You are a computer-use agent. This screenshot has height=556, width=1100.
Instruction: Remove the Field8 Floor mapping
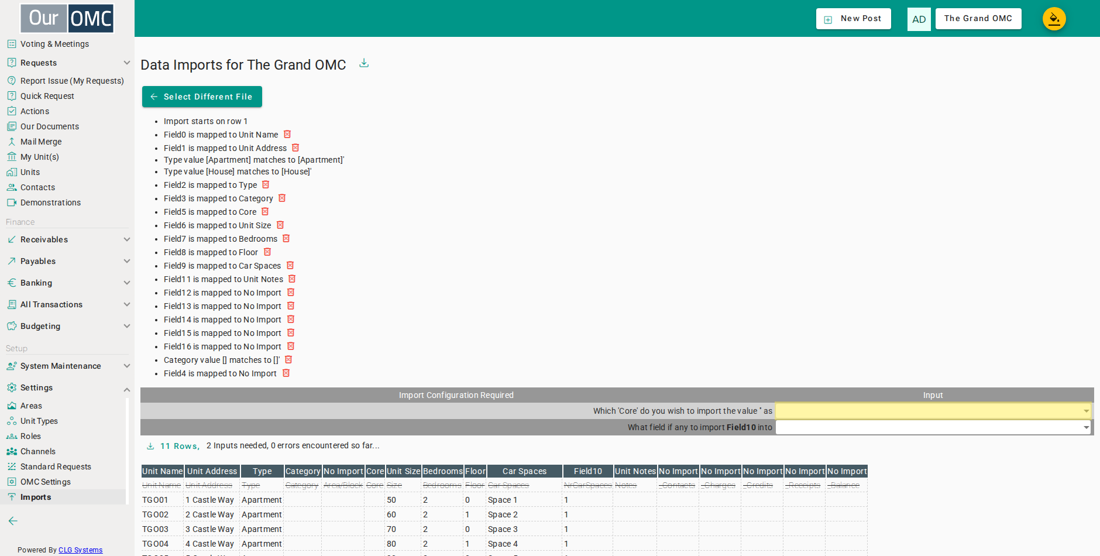point(267,252)
